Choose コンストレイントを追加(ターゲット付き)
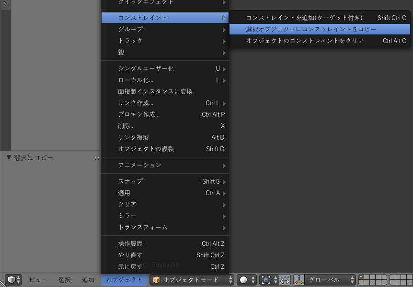 (x=320, y=18)
